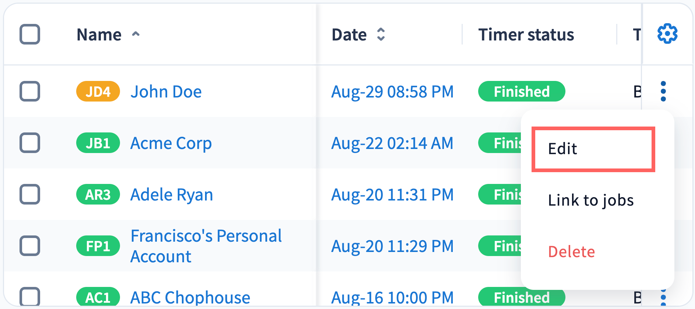Click the AC1 green badge
The width and height of the screenshot is (695, 309).
click(98, 297)
